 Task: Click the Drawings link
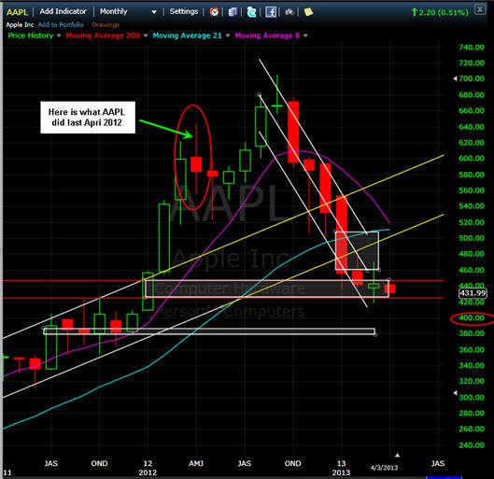106,24
